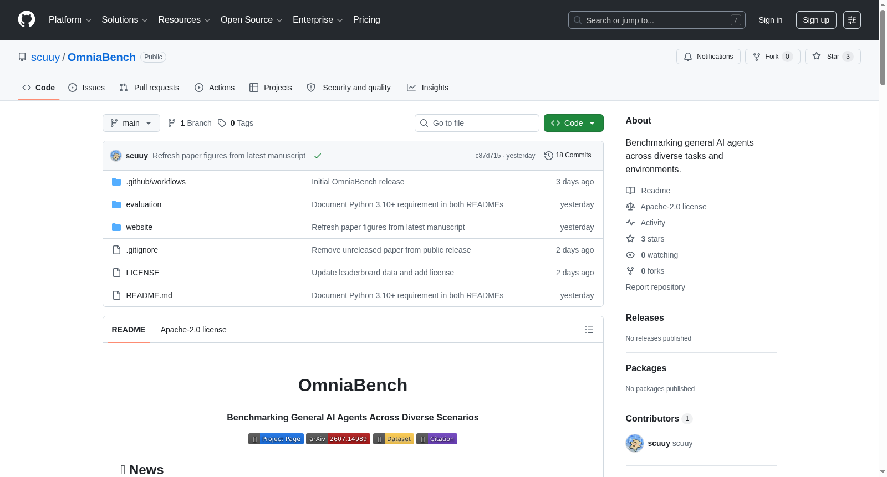Click the Sign up button
887x477 pixels.
point(816,20)
